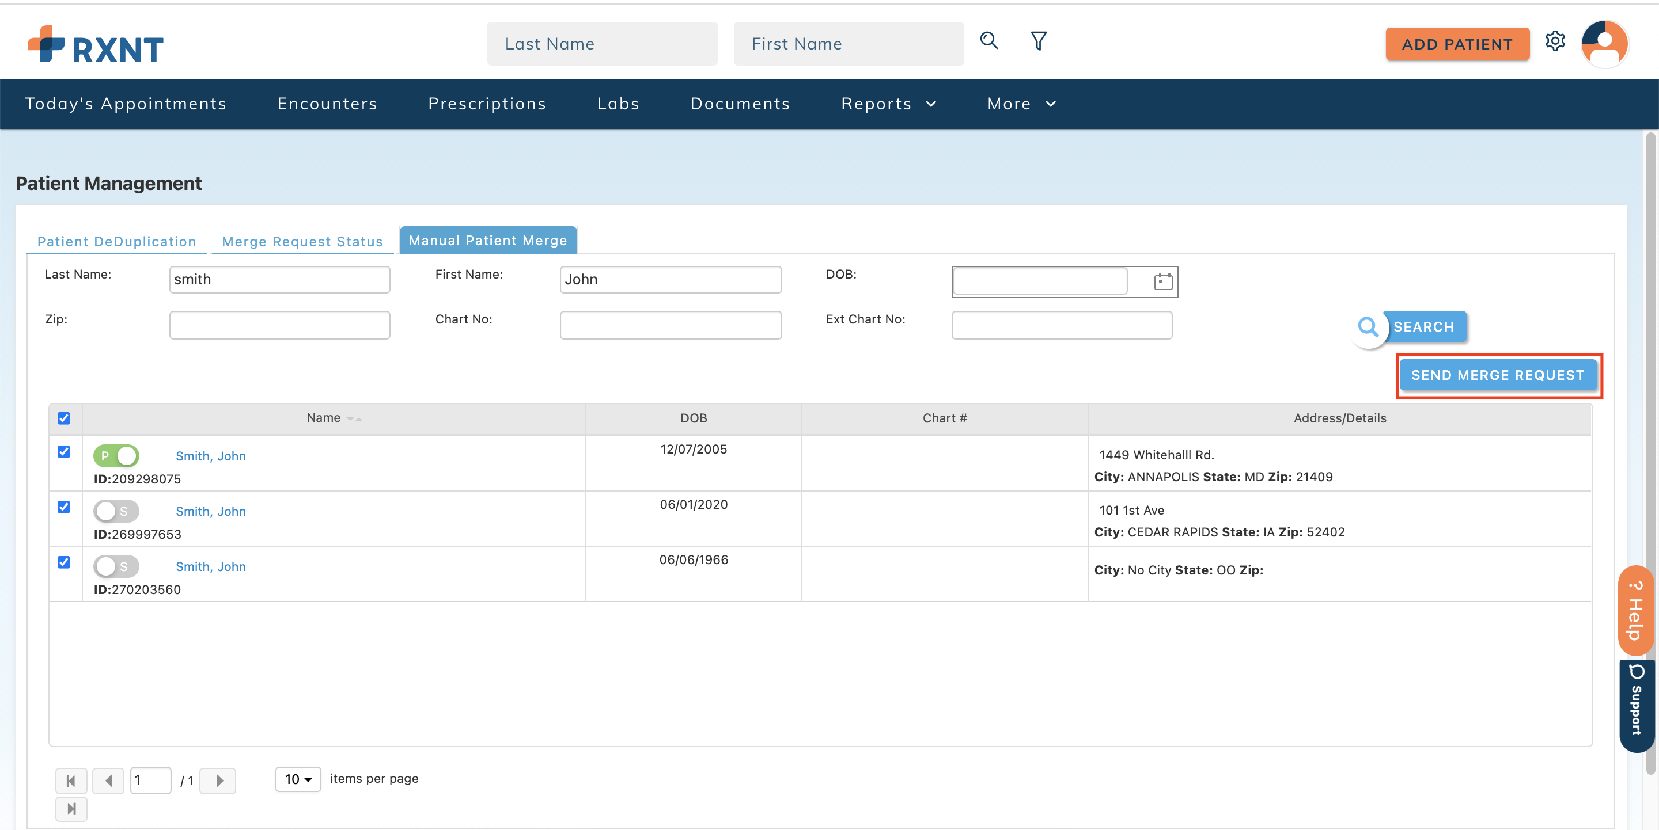The image size is (1659, 830).
Task: Open Today's Appointments
Action: (126, 104)
